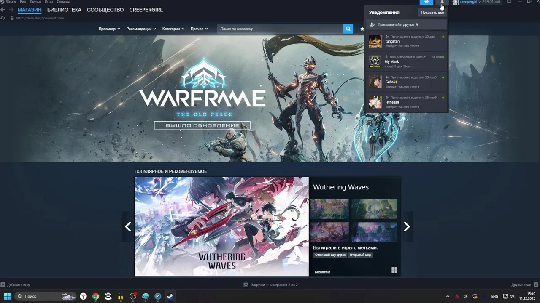Expand the Прочее dropdown
The image size is (540, 303).
199,29
